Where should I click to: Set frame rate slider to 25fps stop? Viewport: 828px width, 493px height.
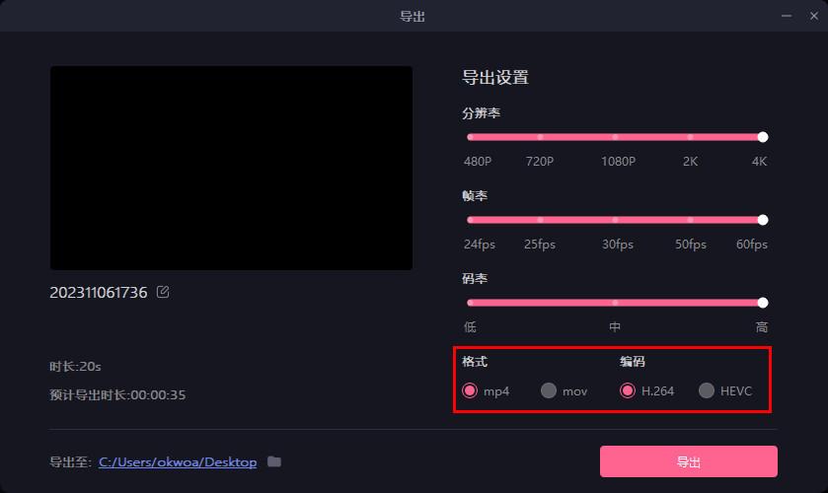point(540,220)
